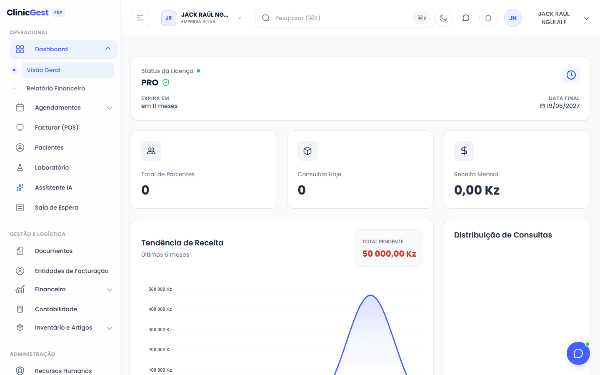Click the Sala de Espera list icon
Viewport: 600px width, 375px height.
(20, 207)
